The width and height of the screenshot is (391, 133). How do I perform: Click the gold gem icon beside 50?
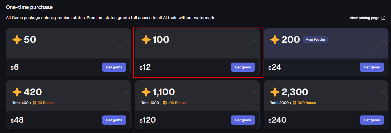pos(17,40)
